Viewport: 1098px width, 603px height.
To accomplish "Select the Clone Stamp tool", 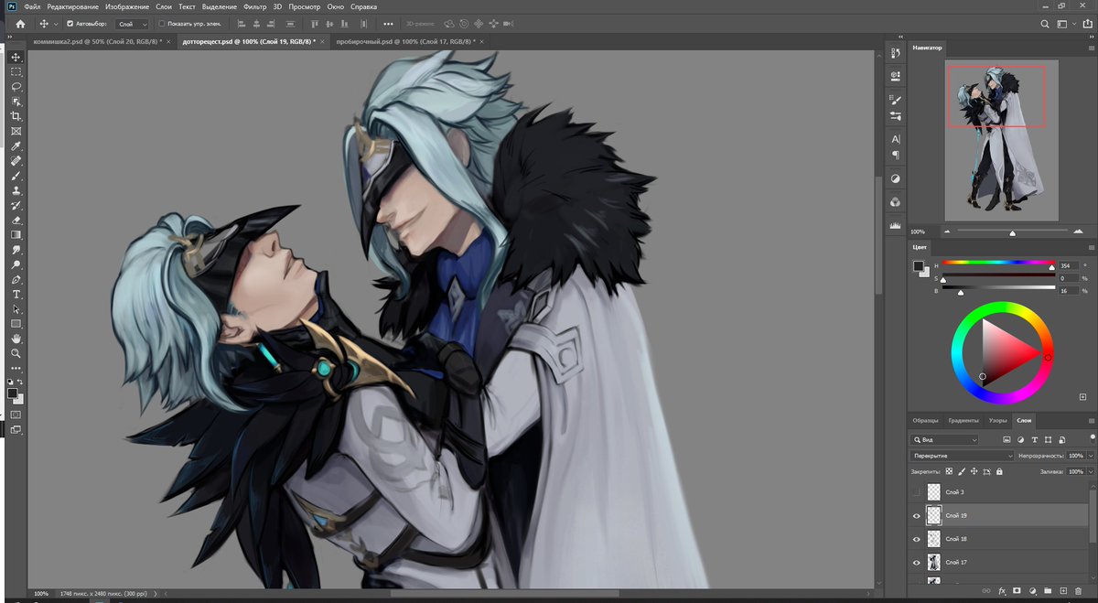I will [16, 190].
